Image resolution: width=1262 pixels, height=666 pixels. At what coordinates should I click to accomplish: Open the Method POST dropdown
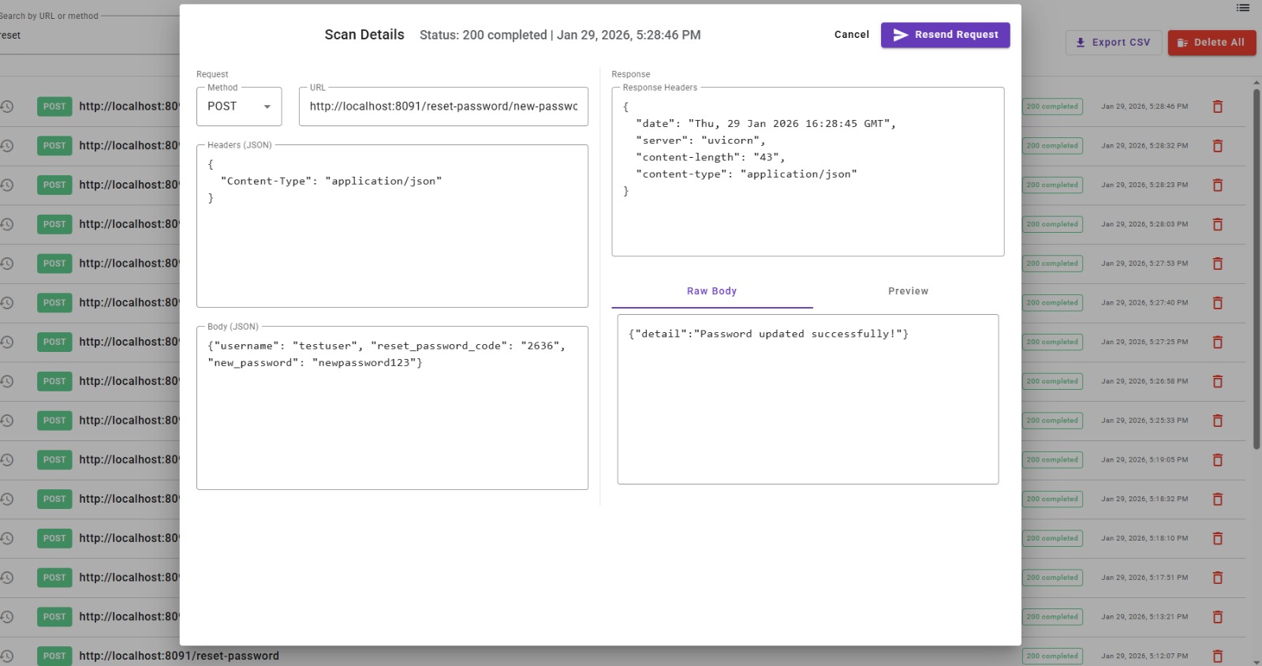(239, 107)
